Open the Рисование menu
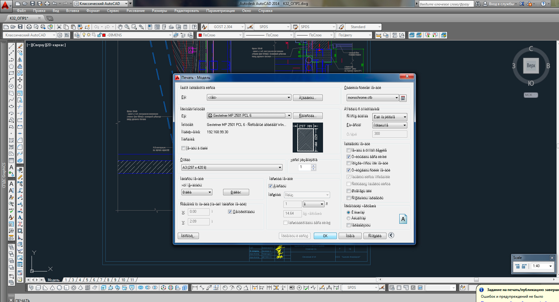559x302 pixels. (135, 11)
